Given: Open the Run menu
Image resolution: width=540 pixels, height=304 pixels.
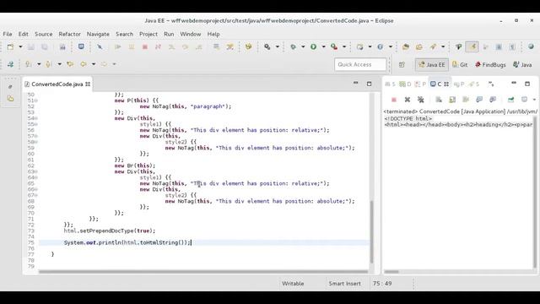Looking at the screenshot, I should [x=169, y=34].
